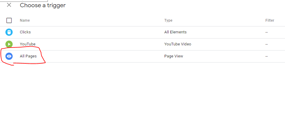The image size is (285, 129).
Task: Pick the All Pages trigger name
Action: [28, 56]
